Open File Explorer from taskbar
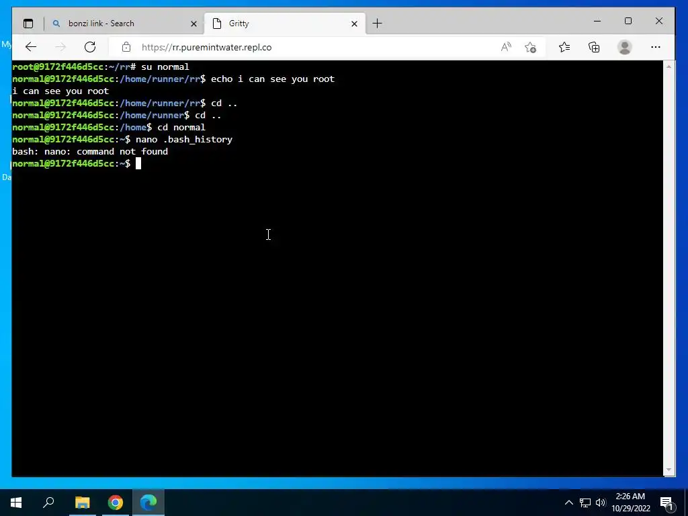 [x=82, y=503]
